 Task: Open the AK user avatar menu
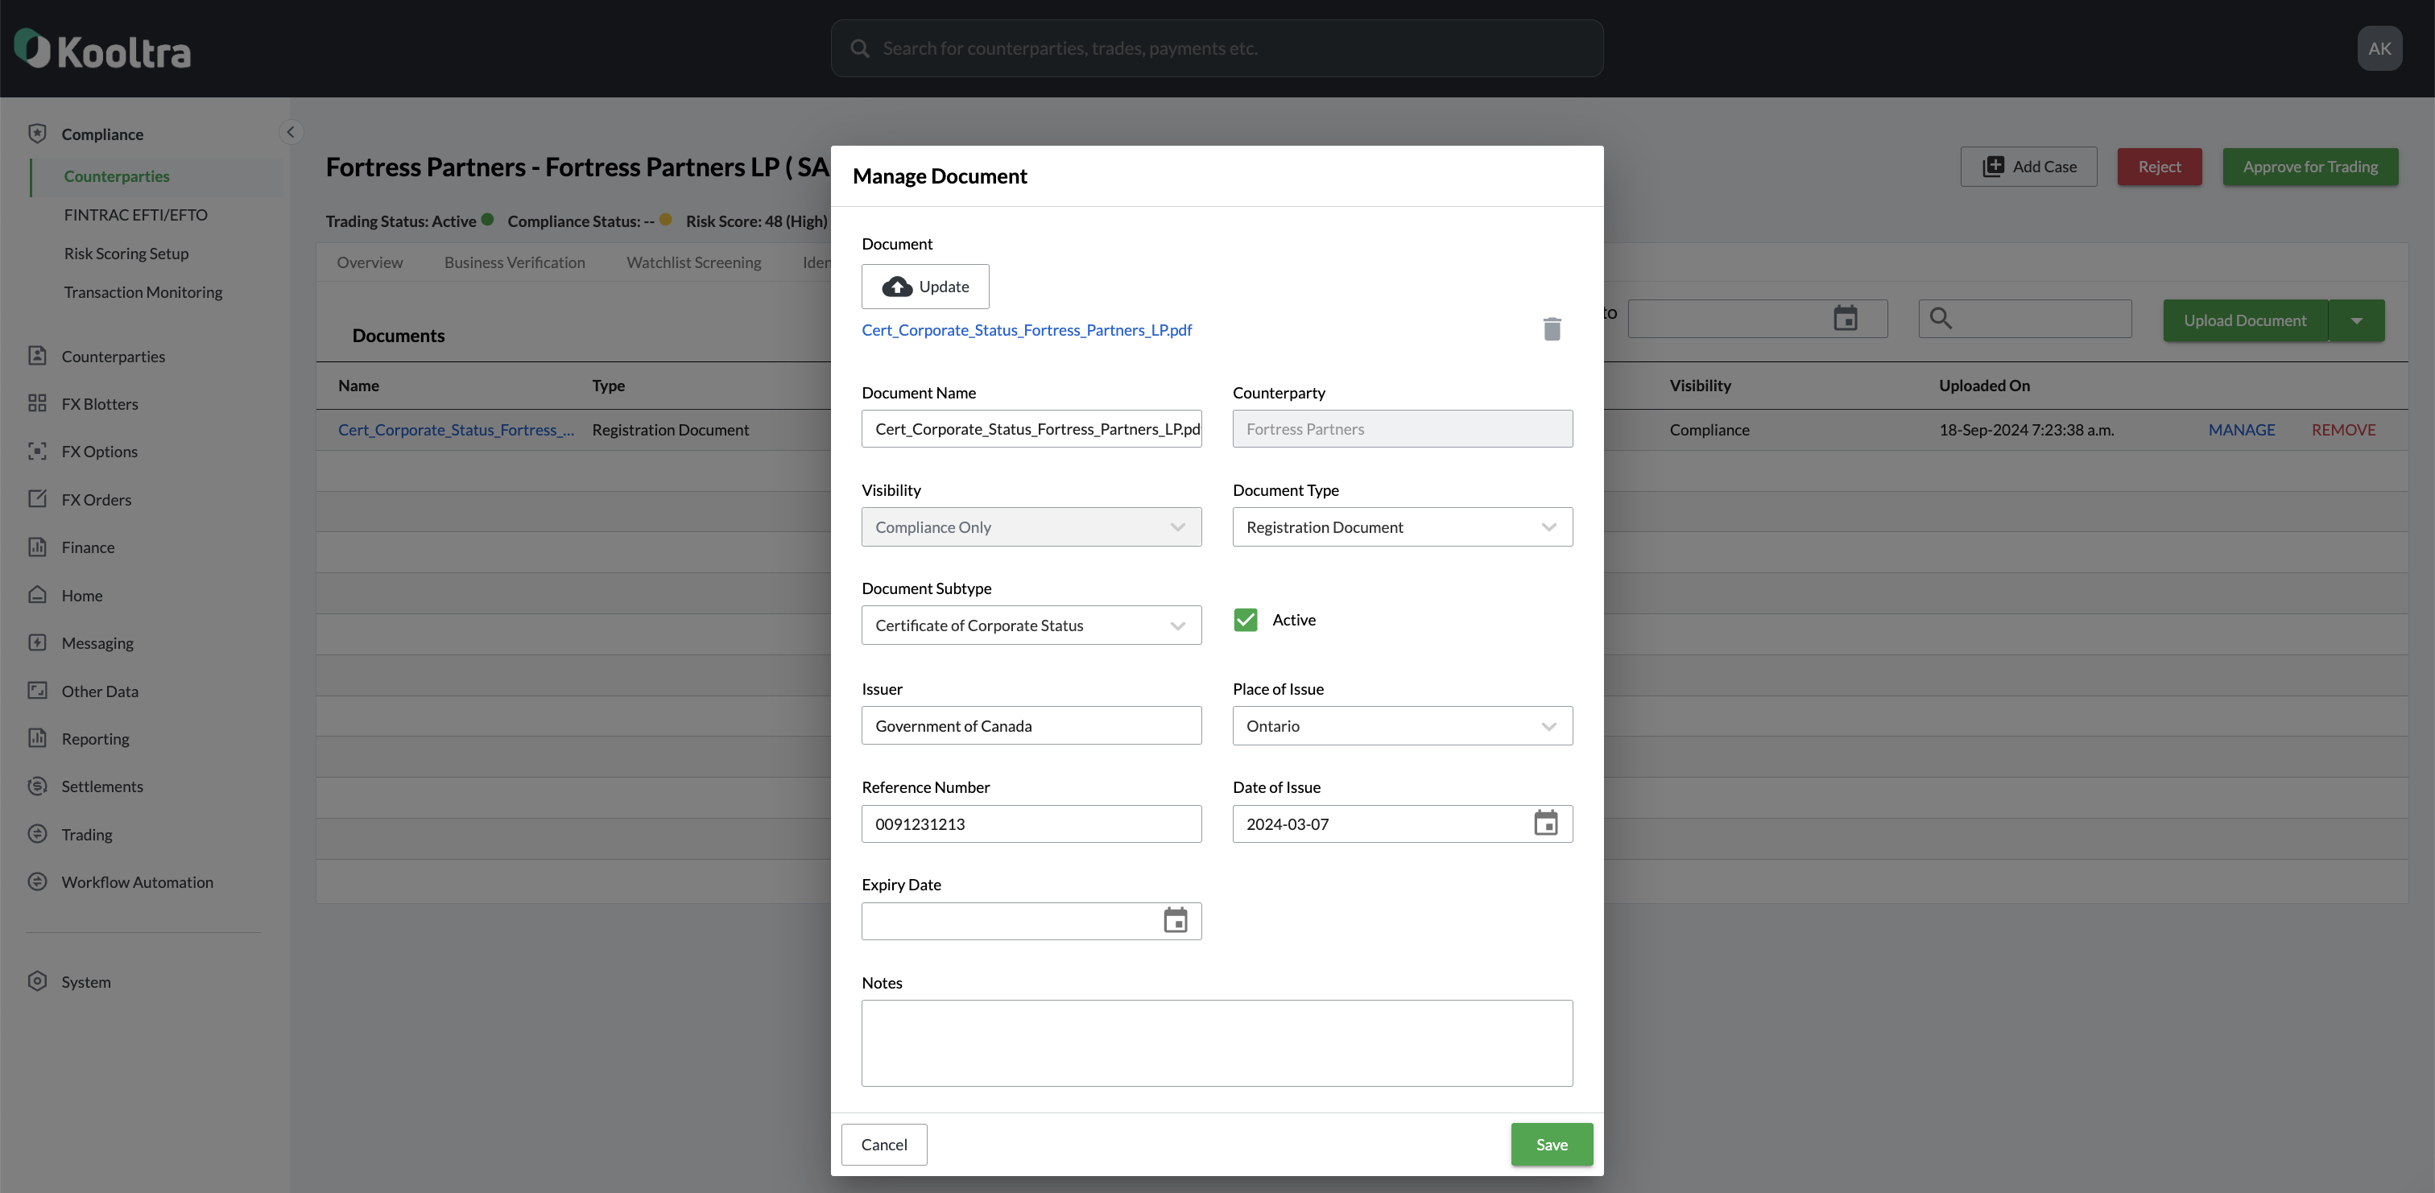(x=2379, y=48)
